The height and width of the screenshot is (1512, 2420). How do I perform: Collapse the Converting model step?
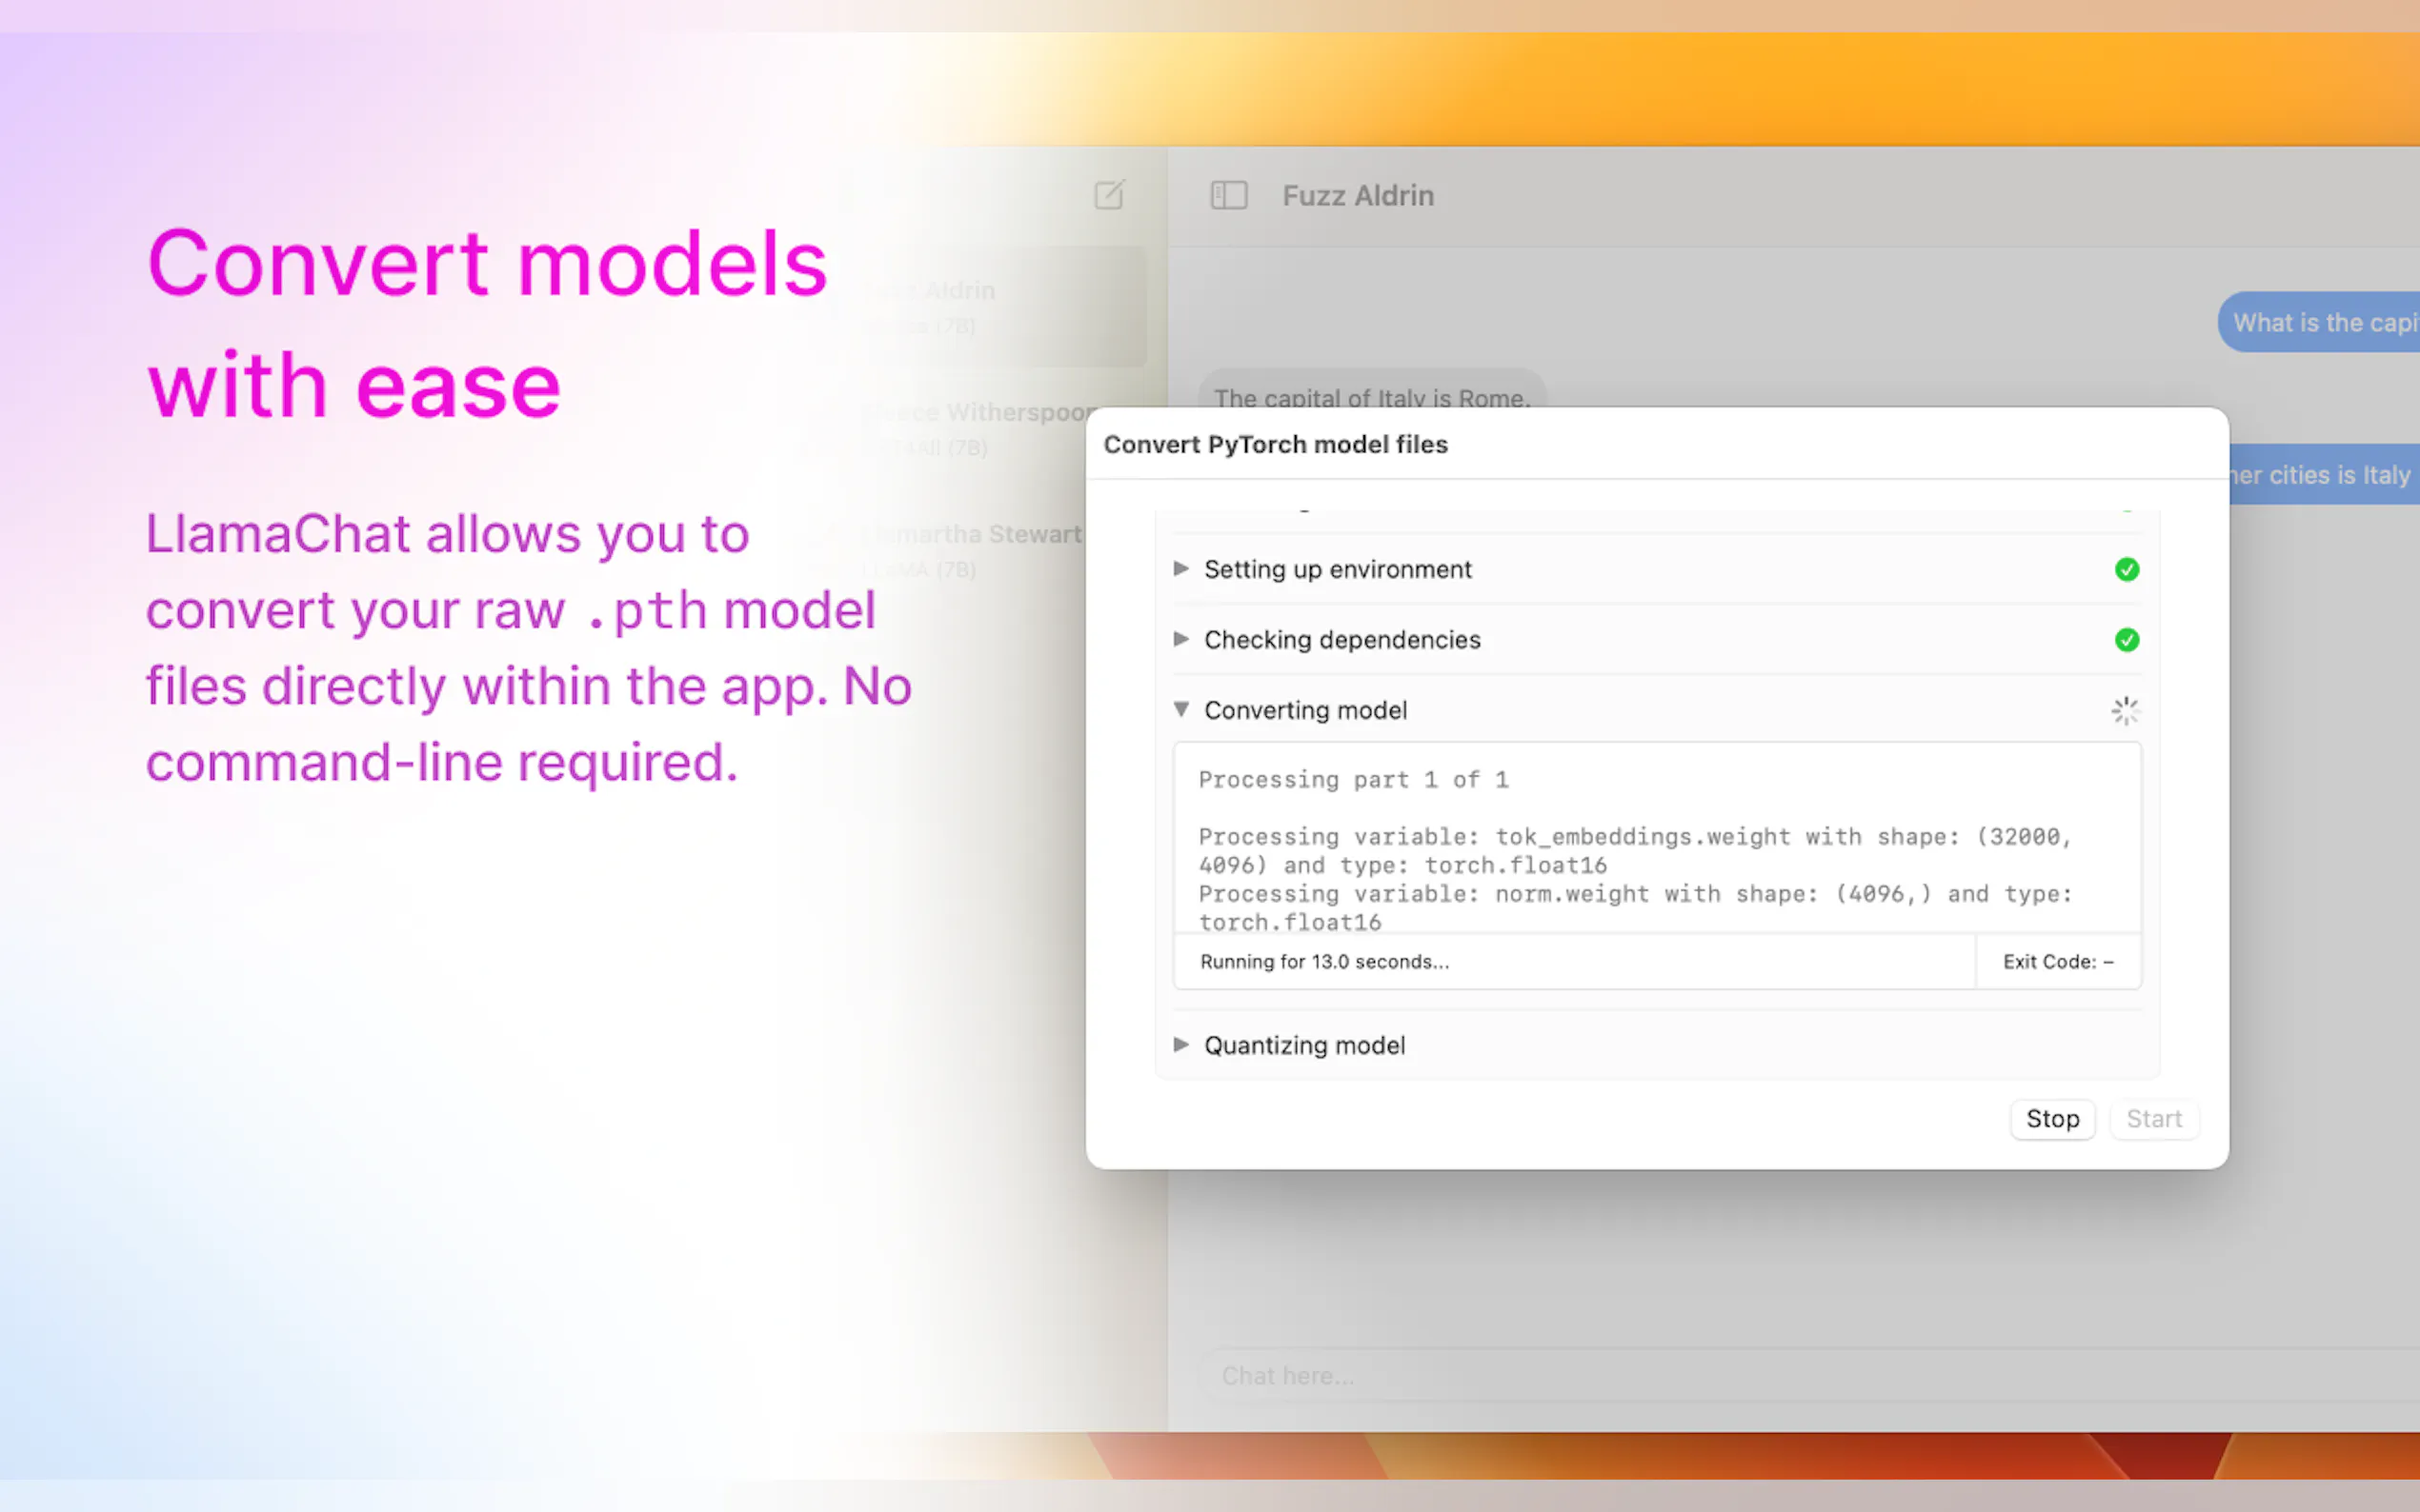(x=1181, y=710)
